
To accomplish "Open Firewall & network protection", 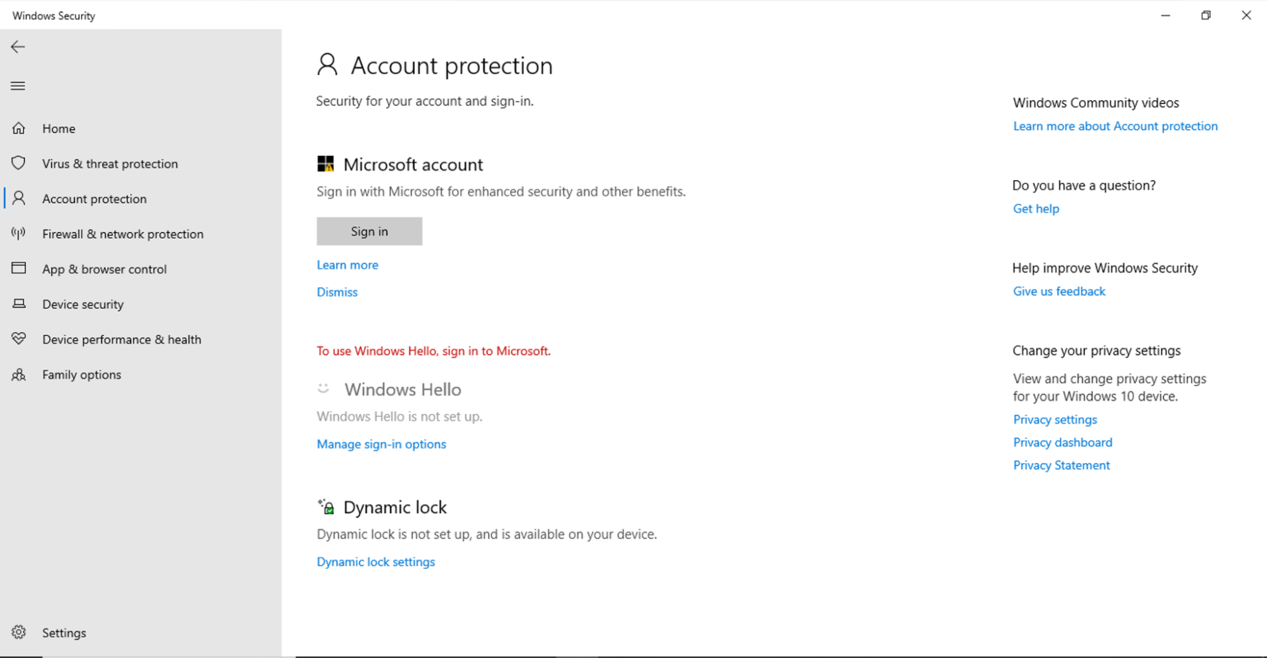I will pyautogui.click(x=122, y=234).
